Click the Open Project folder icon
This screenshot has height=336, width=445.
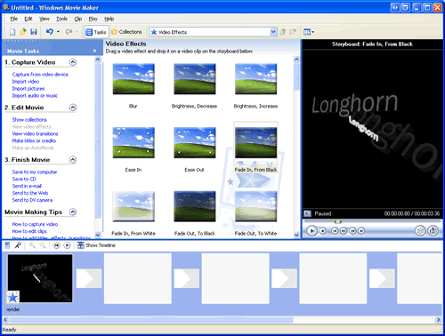[x=23, y=32]
